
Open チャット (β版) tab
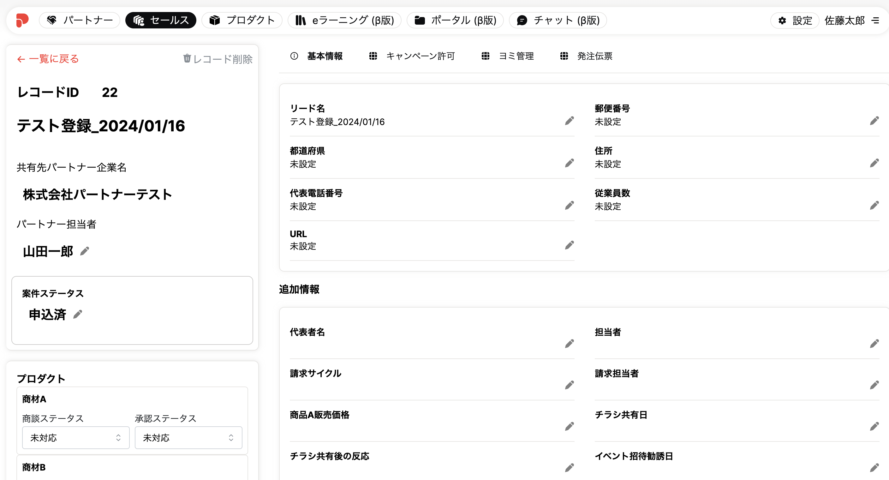point(558,21)
